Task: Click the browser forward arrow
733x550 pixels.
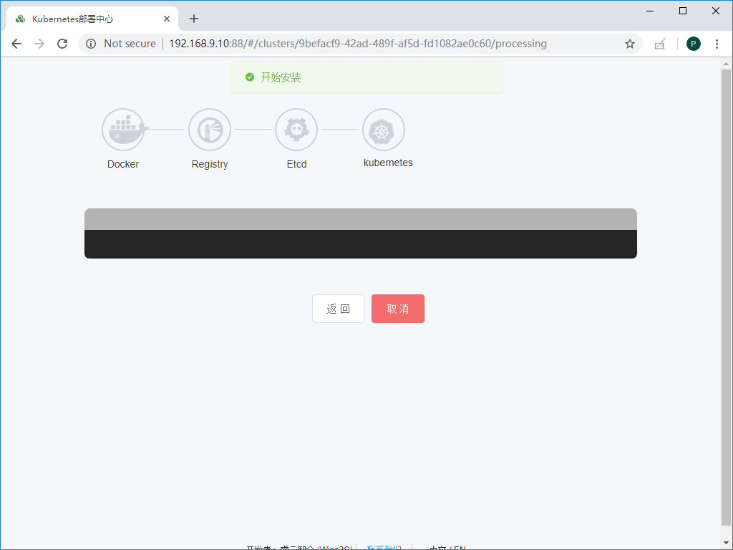Action: tap(39, 44)
